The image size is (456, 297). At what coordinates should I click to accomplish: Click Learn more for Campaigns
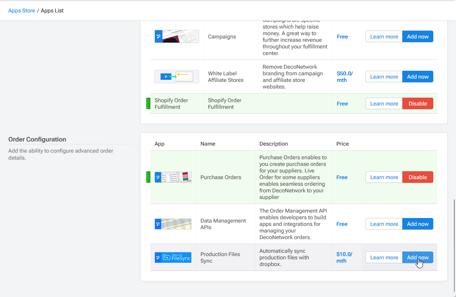pyautogui.click(x=384, y=37)
